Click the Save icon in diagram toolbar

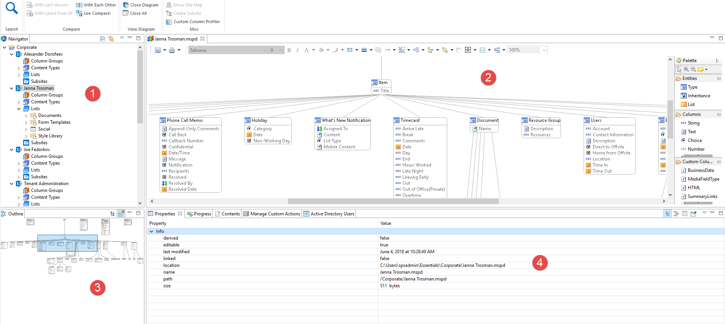(x=158, y=50)
